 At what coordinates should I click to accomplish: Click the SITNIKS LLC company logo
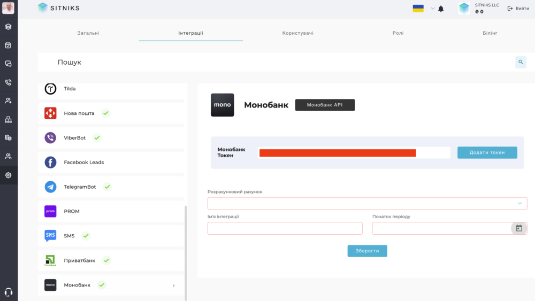click(x=464, y=9)
